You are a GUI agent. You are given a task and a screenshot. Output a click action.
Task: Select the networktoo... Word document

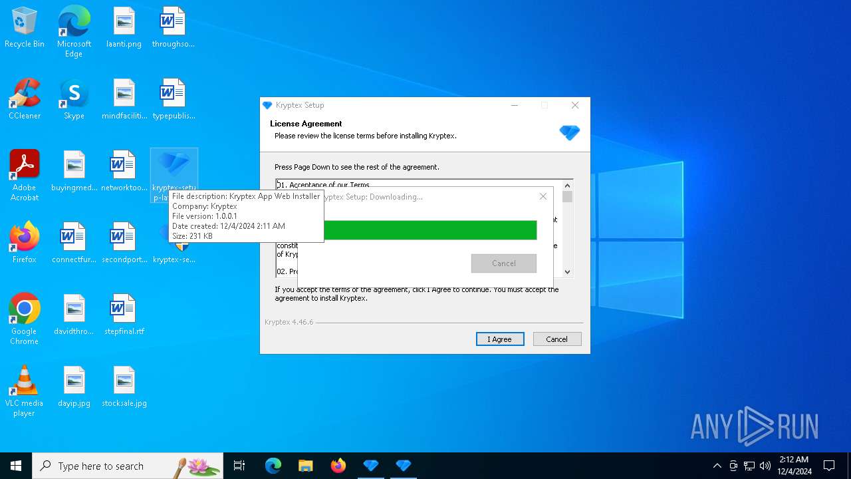click(x=124, y=172)
